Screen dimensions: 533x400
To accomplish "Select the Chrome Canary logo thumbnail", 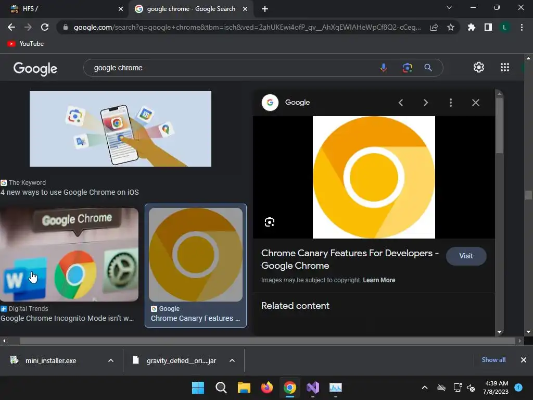I will 196,255.
